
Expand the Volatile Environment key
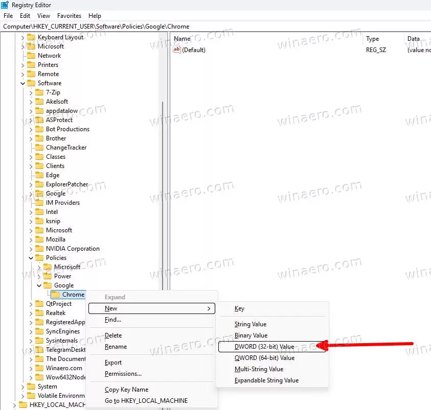click(23, 396)
